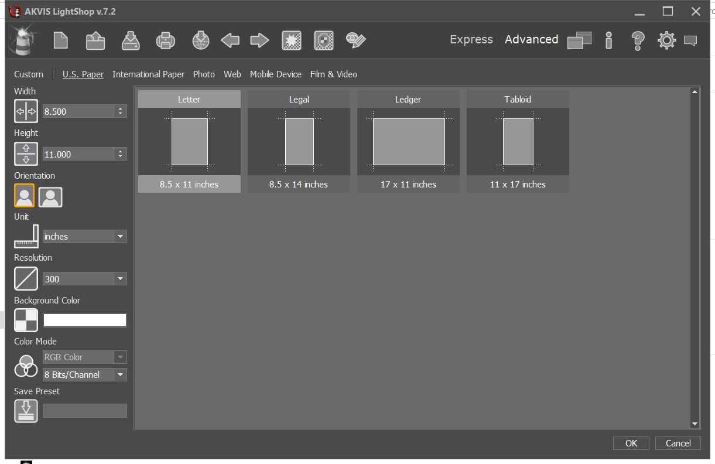Click the Height input field 11.000

pyautogui.click(x=79, y=153)
